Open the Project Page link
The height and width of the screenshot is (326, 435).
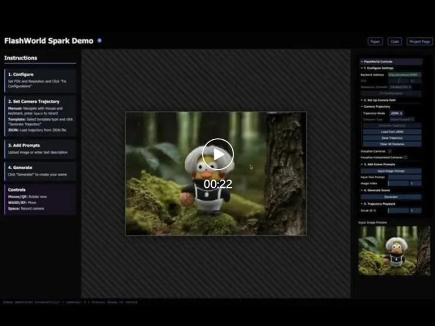pos(419,42)
